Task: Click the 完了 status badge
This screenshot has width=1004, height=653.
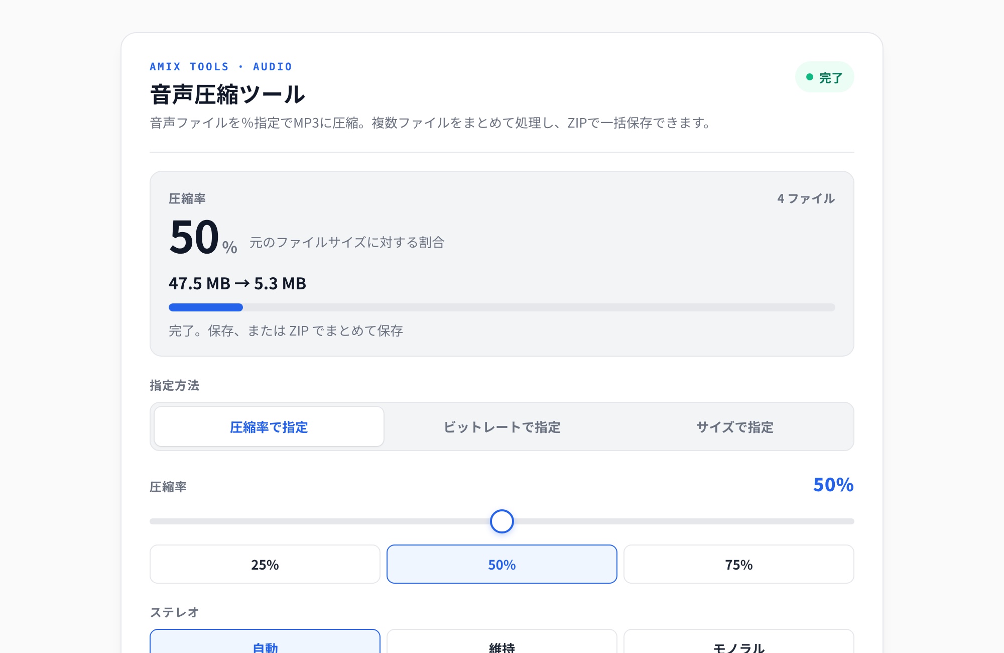Action: [824, 77]
